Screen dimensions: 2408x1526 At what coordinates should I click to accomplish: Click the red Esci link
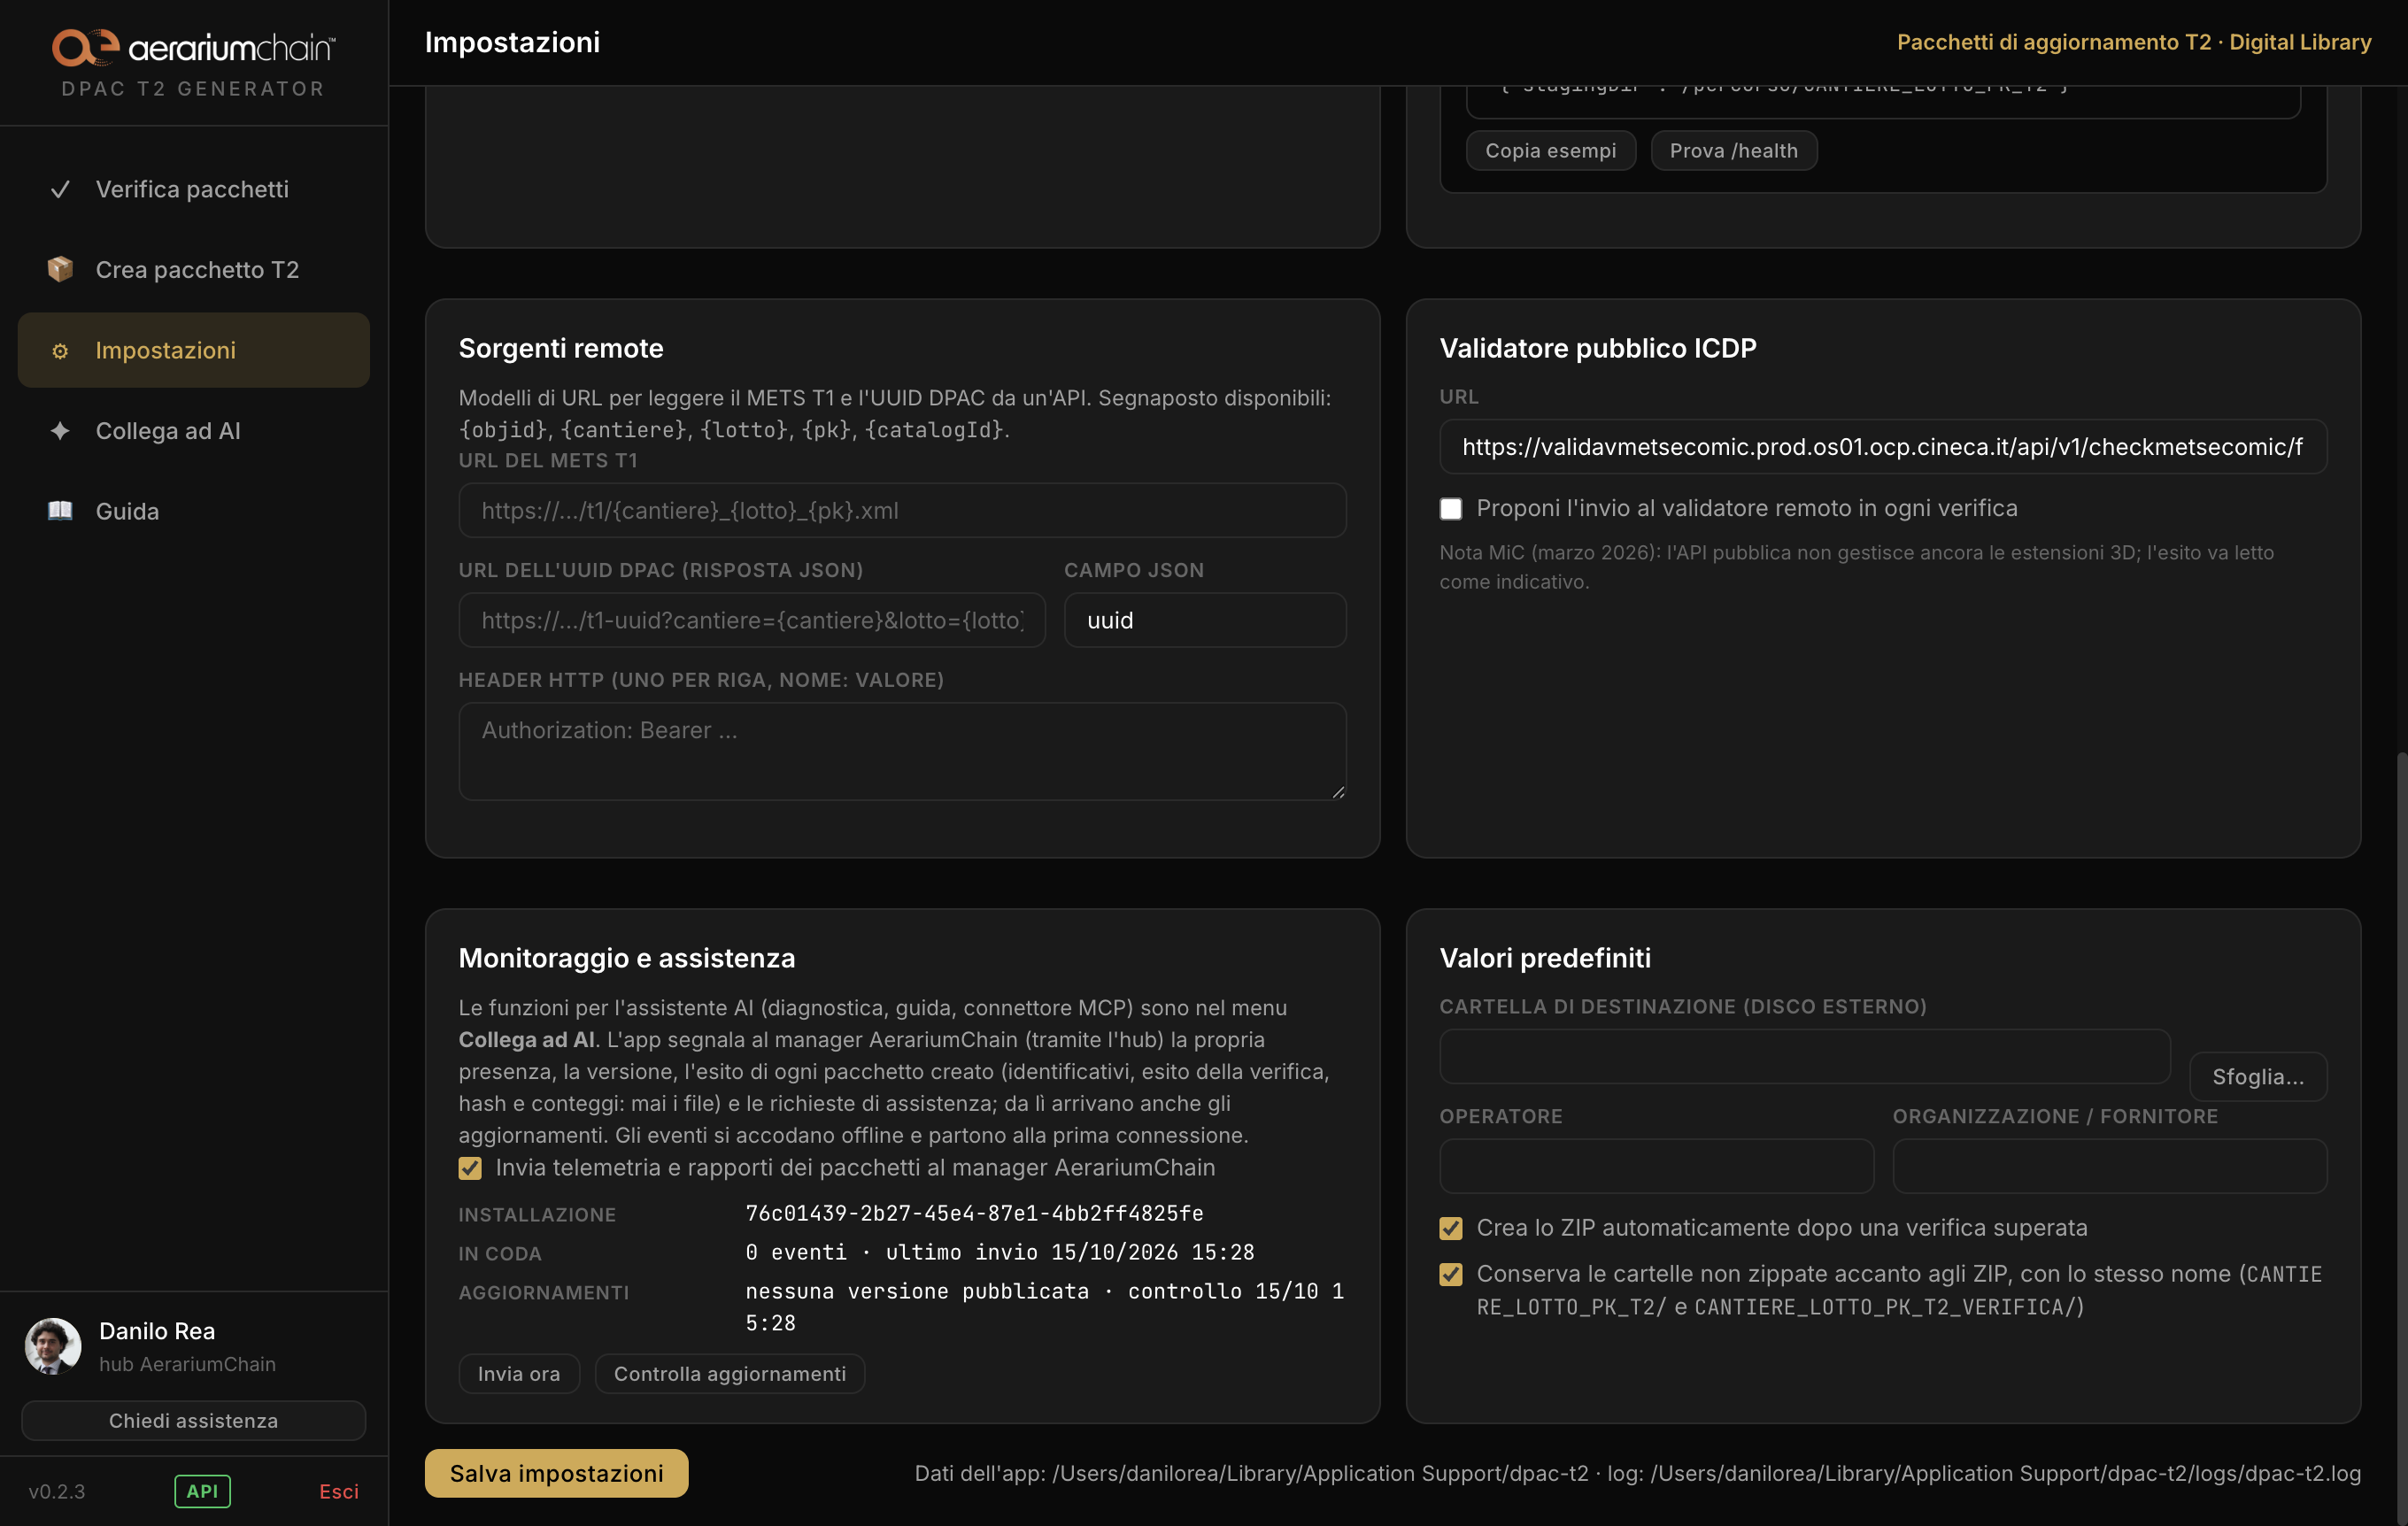coord(339,1491)
